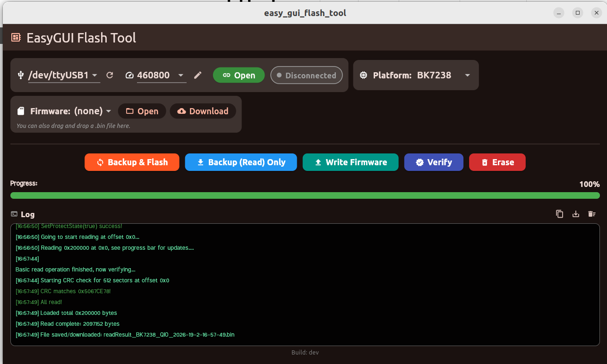Click the drag and drop .bin hint text
Image resolution: width=607 pixels, height=364 pixels.
coord(73,126)
